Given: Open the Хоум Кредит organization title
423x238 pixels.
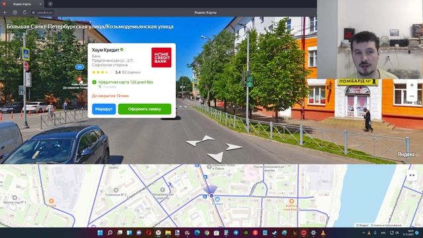Looking at the screenshot, I should click(106, 50).
